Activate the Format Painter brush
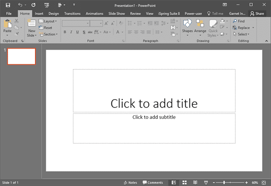 tap(17, 34)
